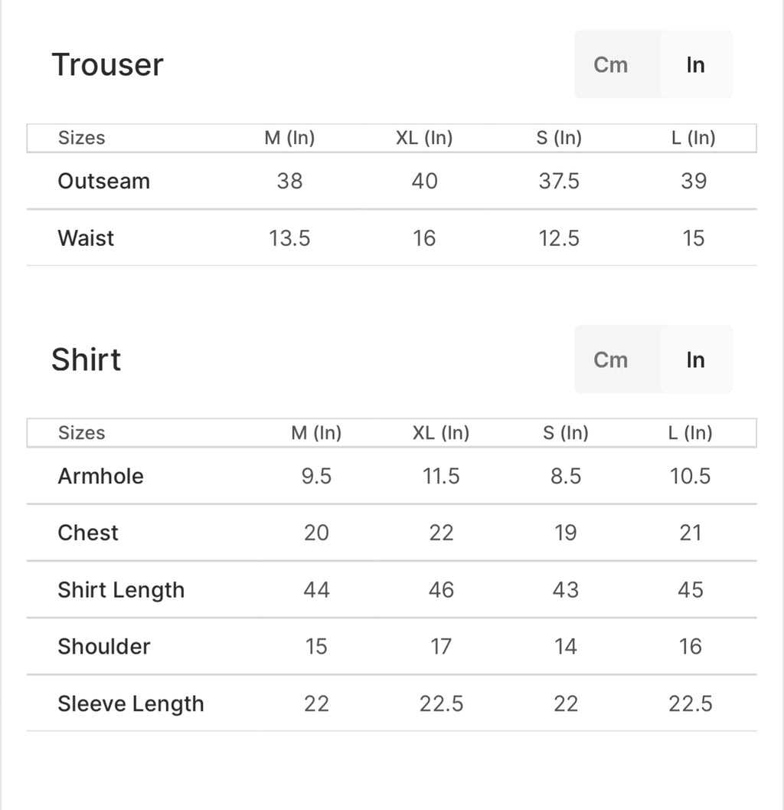The height and width of the screenshot is (810, 784).
Task: Click Trouser table's Sizes header cell
Action: [81, 138]
